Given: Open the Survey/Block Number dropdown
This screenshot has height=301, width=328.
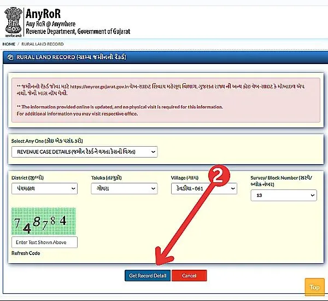Looking at the screenshot, I should 284,195.
